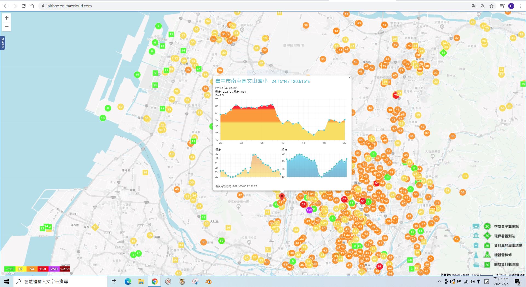The height and width of the screenshot is (287, 526).
Task: Bookmark this page with the star
Action: [x=491, y=6]
